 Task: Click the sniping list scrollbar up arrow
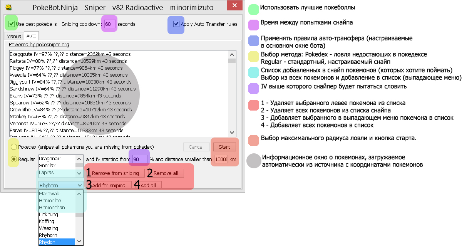[x=80, y=158]
